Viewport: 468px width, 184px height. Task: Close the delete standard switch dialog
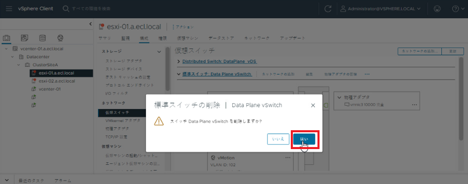tap(313, 105)
